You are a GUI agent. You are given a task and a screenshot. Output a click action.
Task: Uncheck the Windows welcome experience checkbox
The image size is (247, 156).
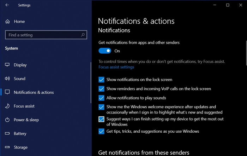[101, 107]
